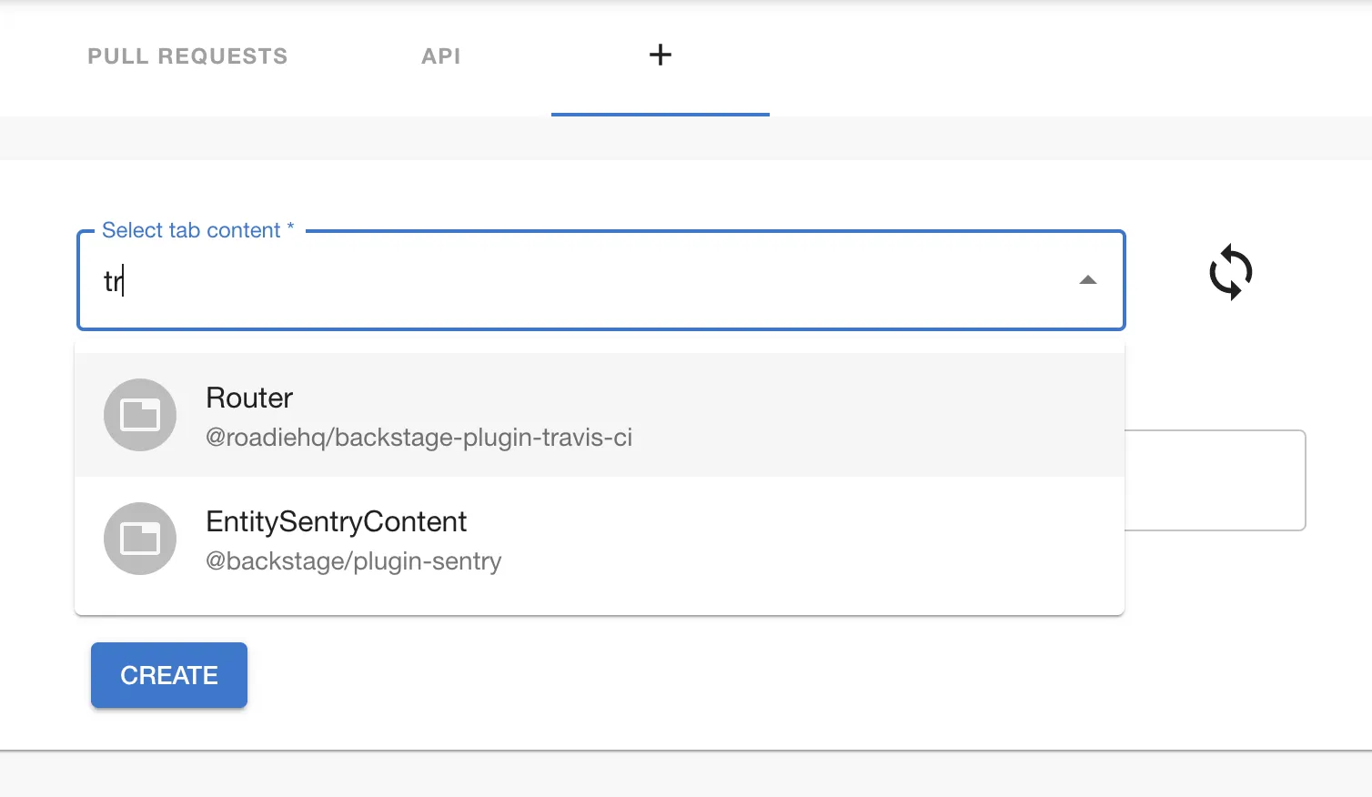Click the empty area right of Router row
This screenshot has width=1372, height=797.
(x=864, y=415)
